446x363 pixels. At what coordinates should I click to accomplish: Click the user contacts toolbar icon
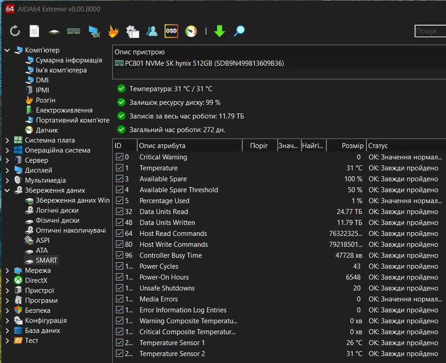152,31
